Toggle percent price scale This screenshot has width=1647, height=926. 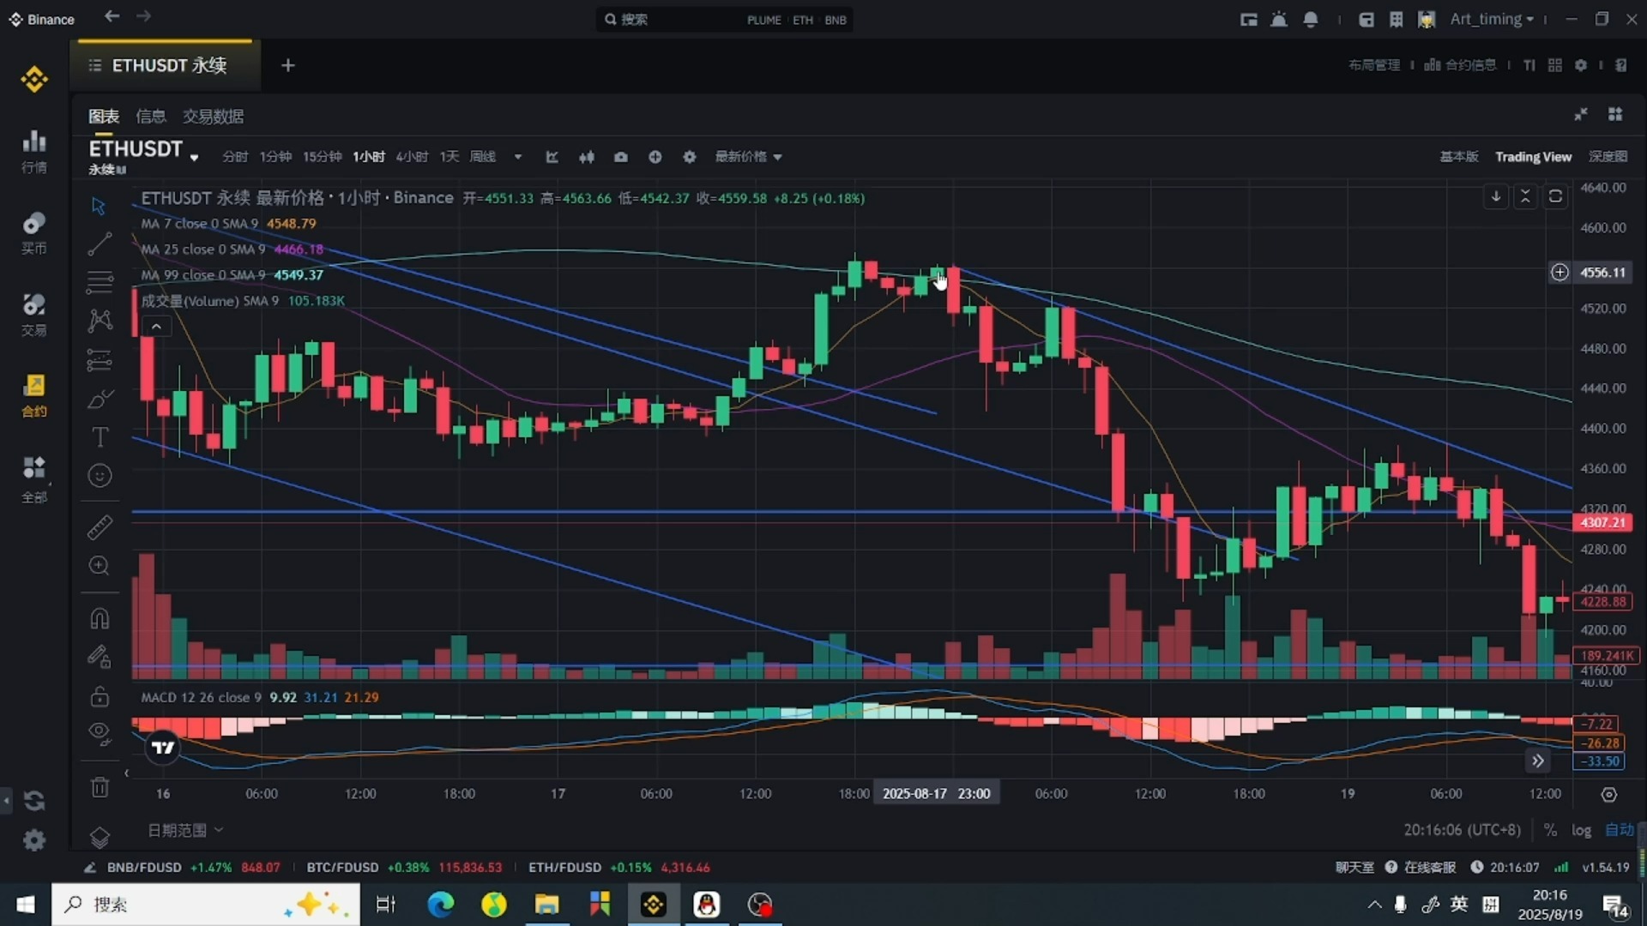[1550, 830]
